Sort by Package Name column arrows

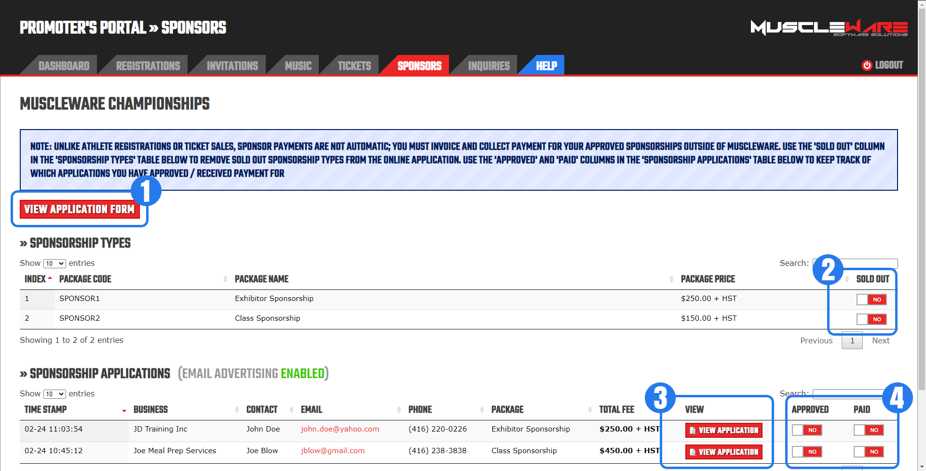click(671, 279)
